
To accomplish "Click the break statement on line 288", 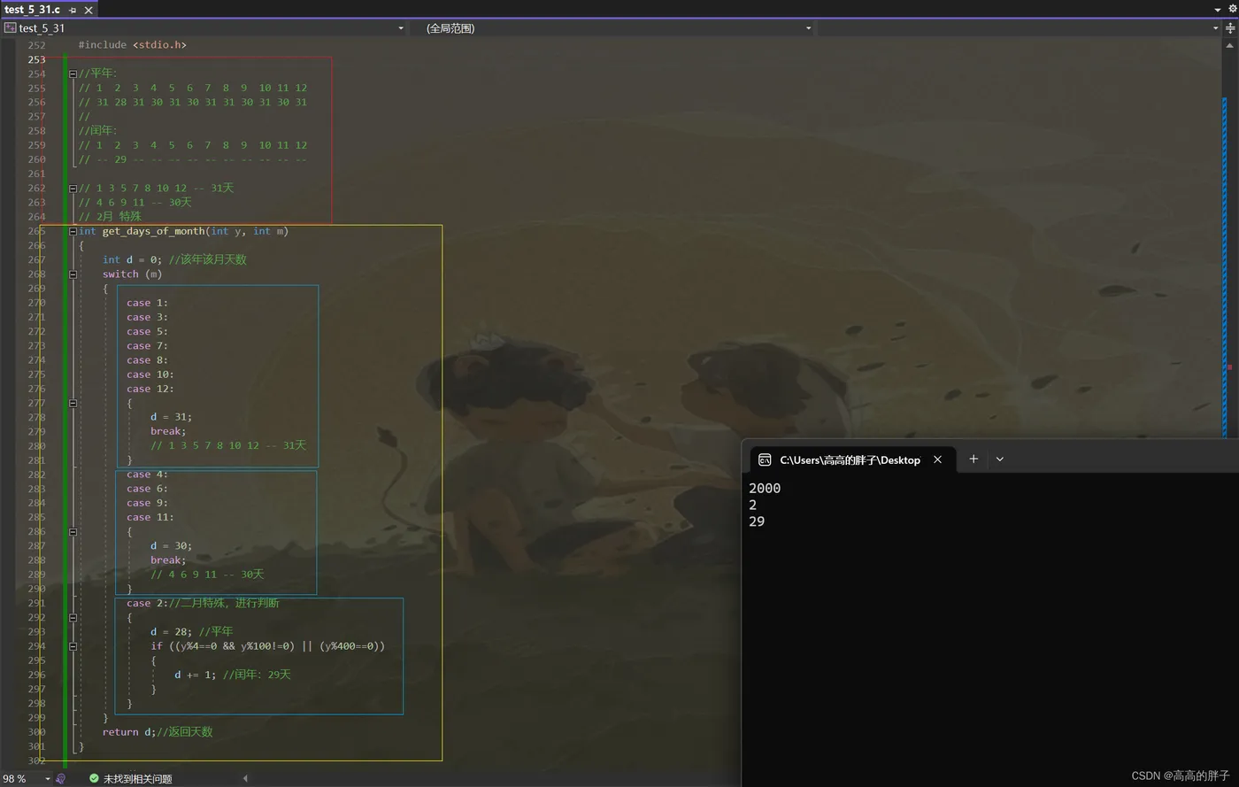I will pos(168,560).
